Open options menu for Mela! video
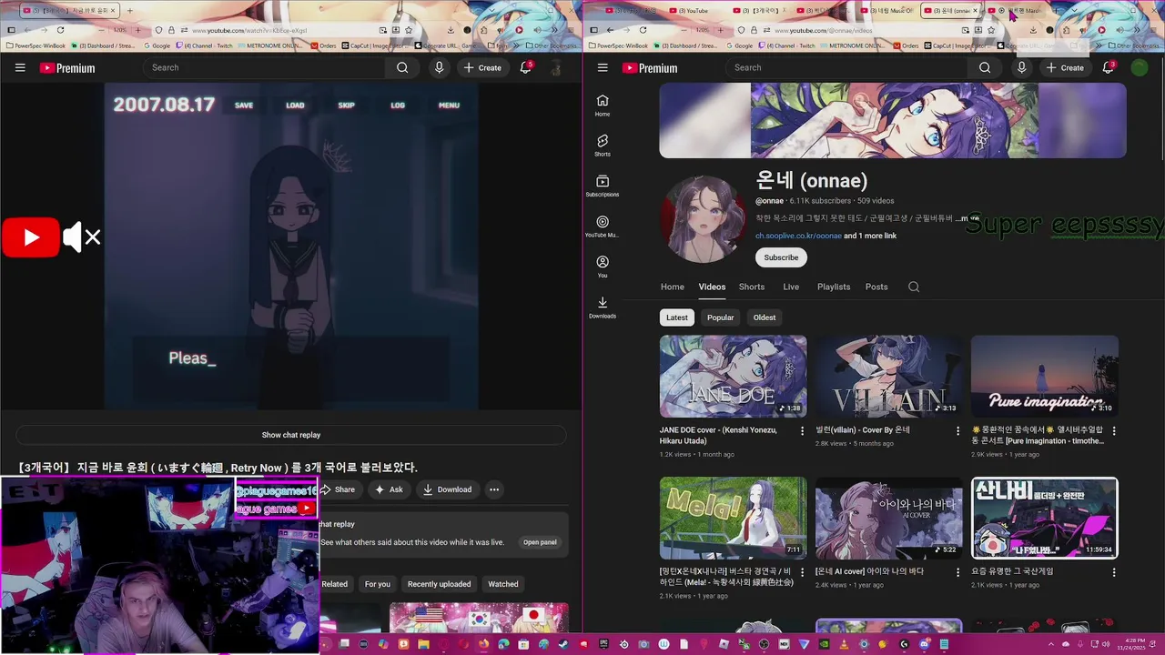This screenshot has height=655, width=1165. pos(802,573)
